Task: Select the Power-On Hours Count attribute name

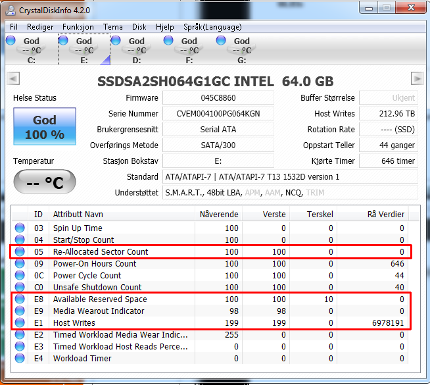Action: pos(95,263)
